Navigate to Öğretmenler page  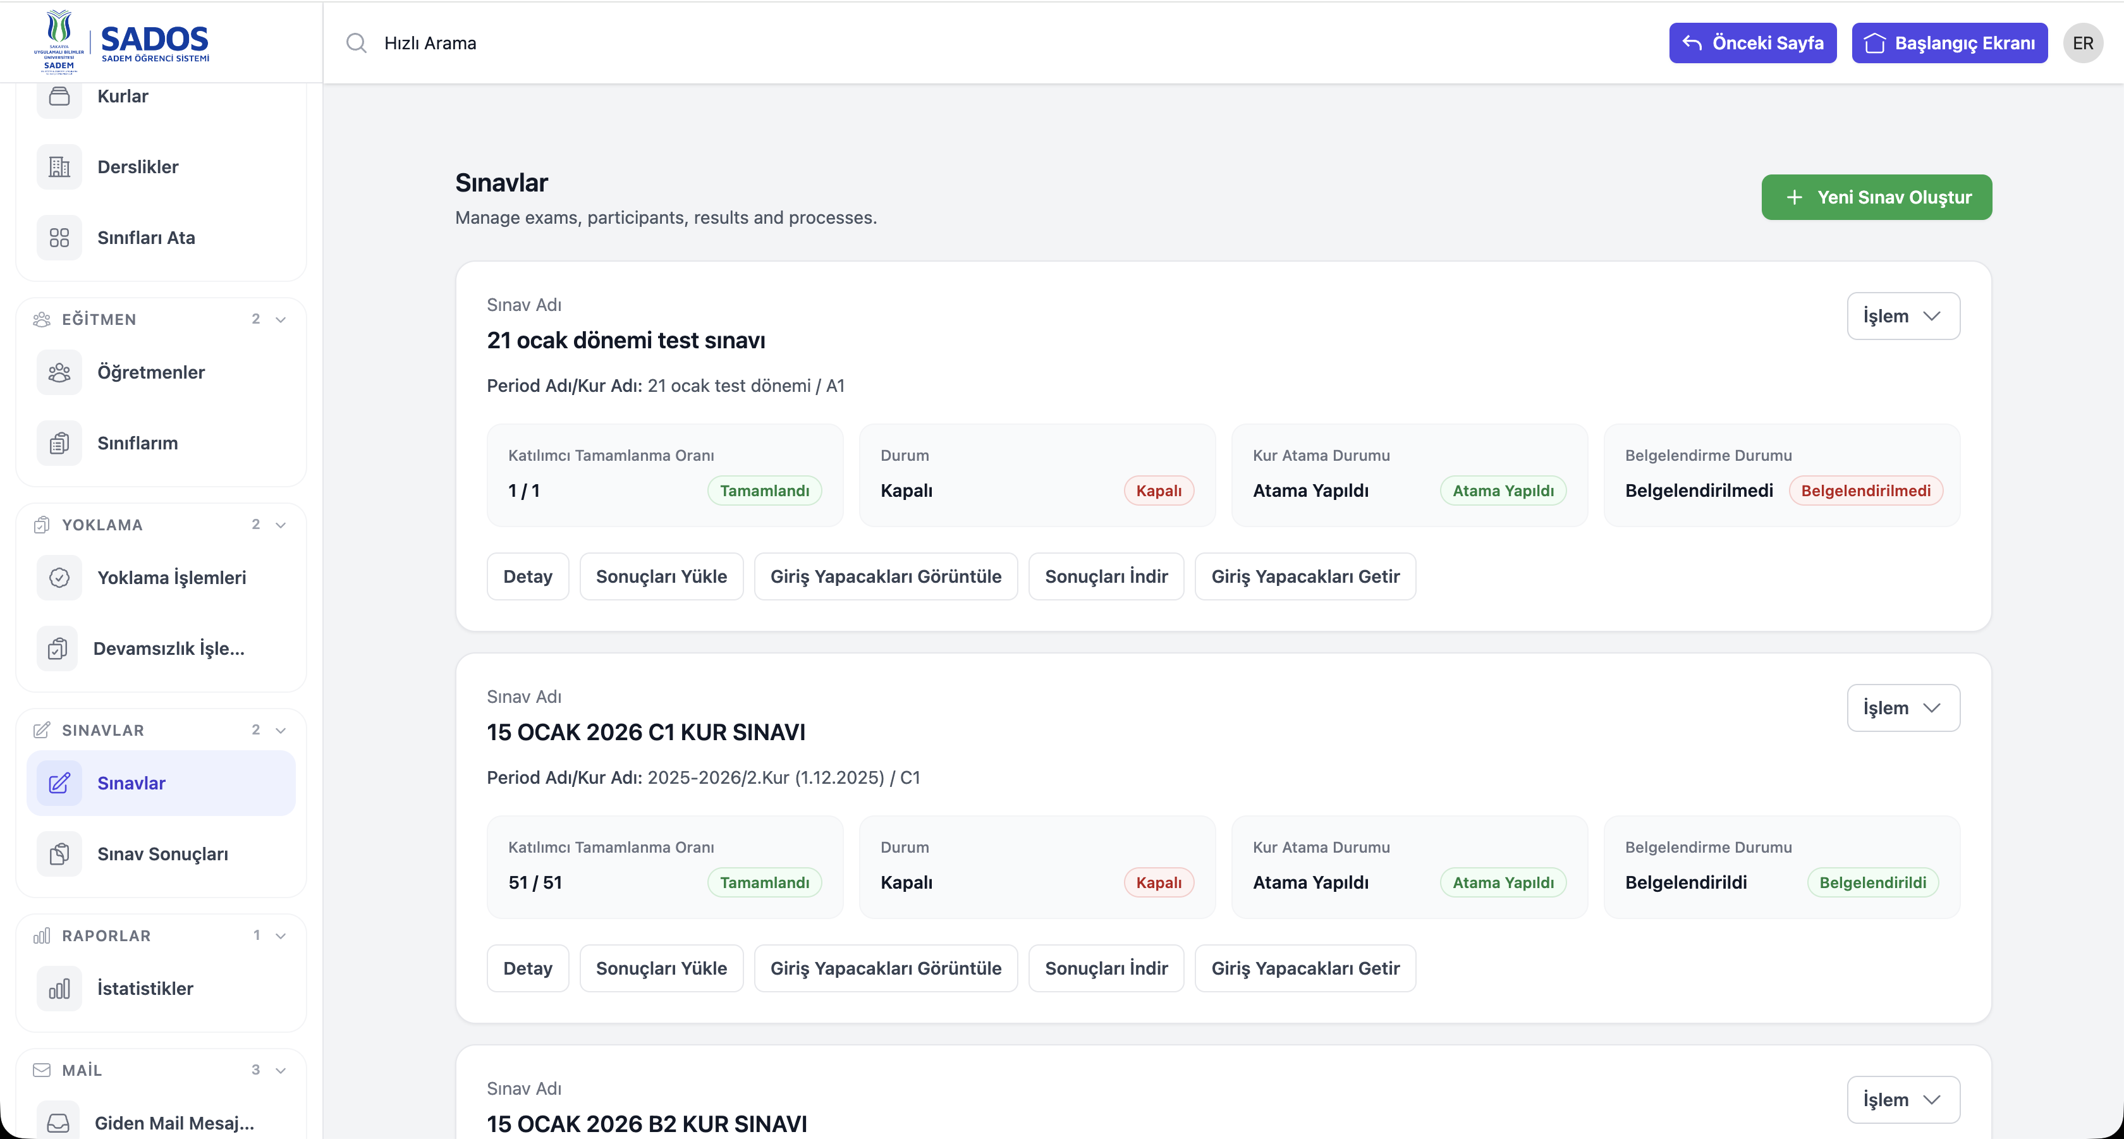click(x=162, y=372)
